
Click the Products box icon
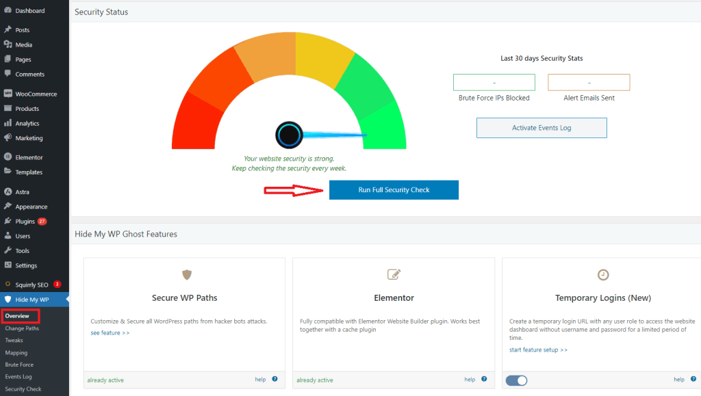pyautogui.click(x=8, y=108)
